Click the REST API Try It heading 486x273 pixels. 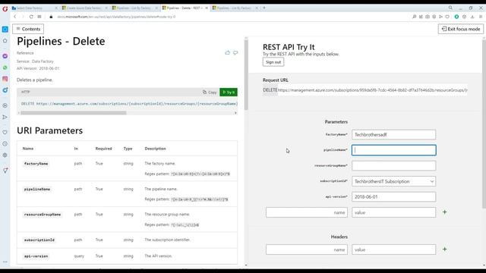(289, 47)
